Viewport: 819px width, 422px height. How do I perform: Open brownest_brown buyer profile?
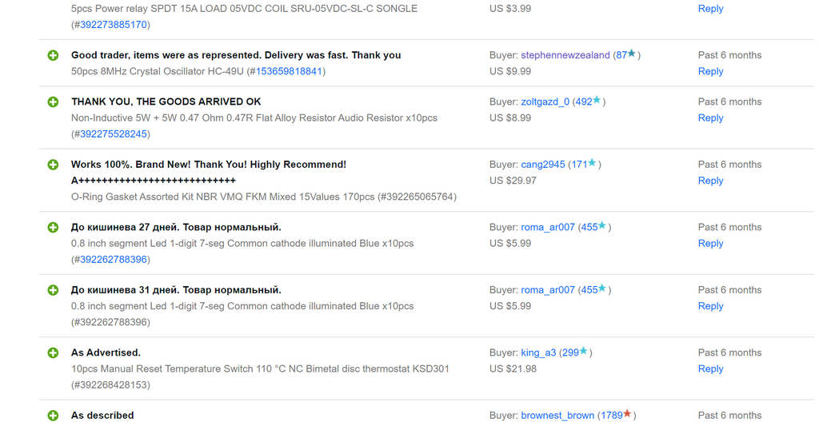[557, 416]
